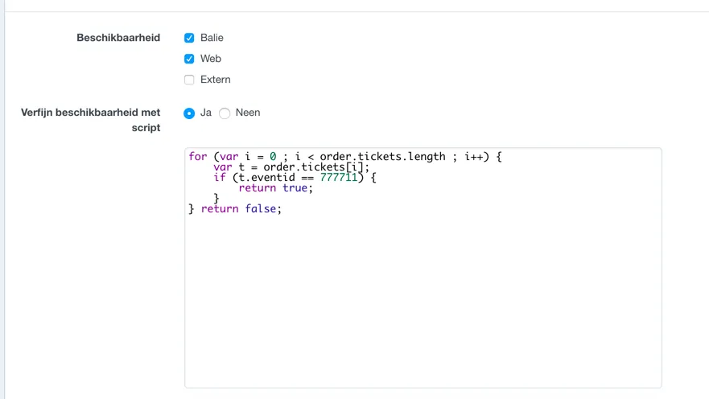
Task: Place cursor on the number 777711
Action: click(x=339, y=178)
